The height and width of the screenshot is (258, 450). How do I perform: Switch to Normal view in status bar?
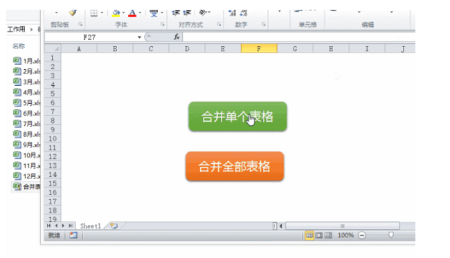(309, 235)
